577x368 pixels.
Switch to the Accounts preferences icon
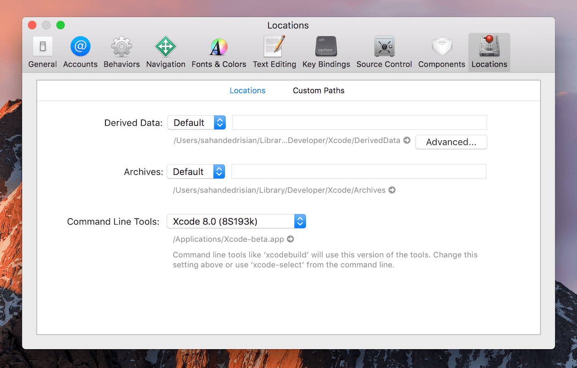tap(80, 50)
